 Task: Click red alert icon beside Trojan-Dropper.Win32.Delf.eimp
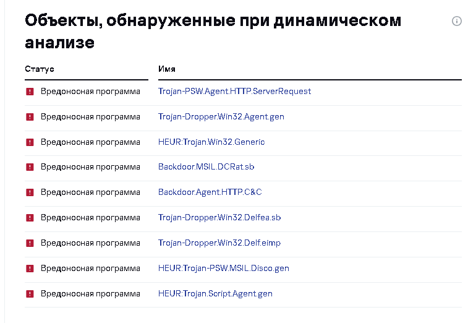(30, 243)
